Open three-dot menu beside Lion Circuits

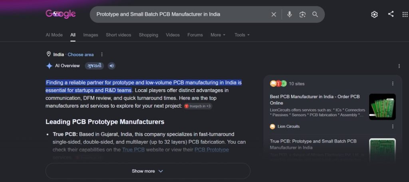(393, 126)
